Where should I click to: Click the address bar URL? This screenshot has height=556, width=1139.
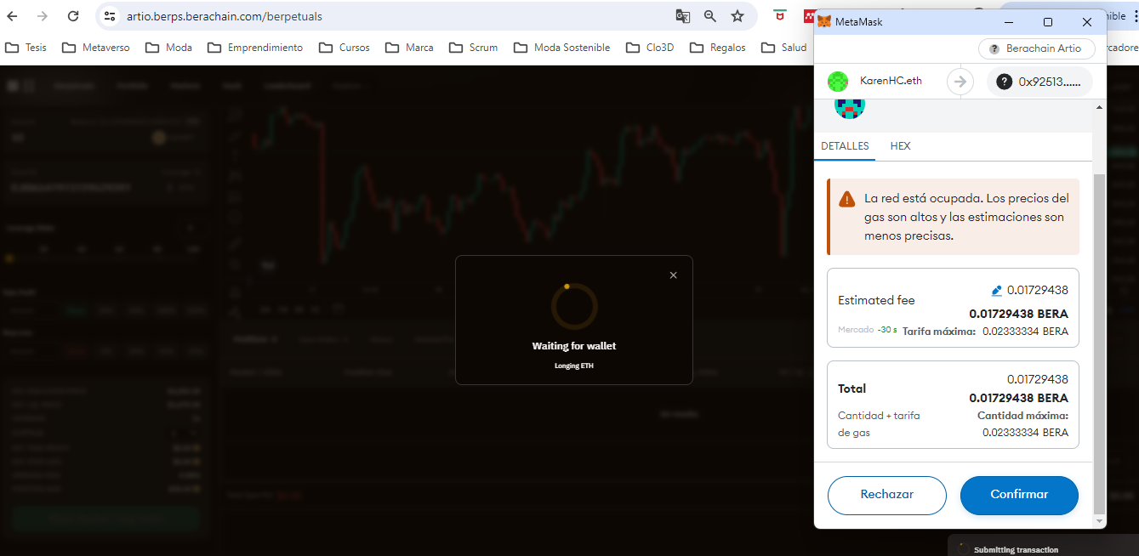click(225, 16)
